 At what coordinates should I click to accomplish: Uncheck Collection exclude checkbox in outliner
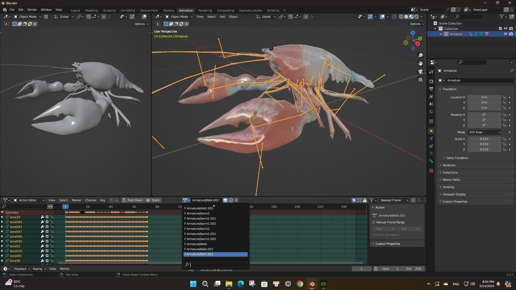coord(500,28)
